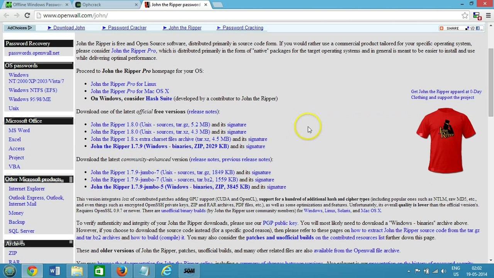Click the volume speaker tray icon

pyautogui.click(x=444, y=271)
